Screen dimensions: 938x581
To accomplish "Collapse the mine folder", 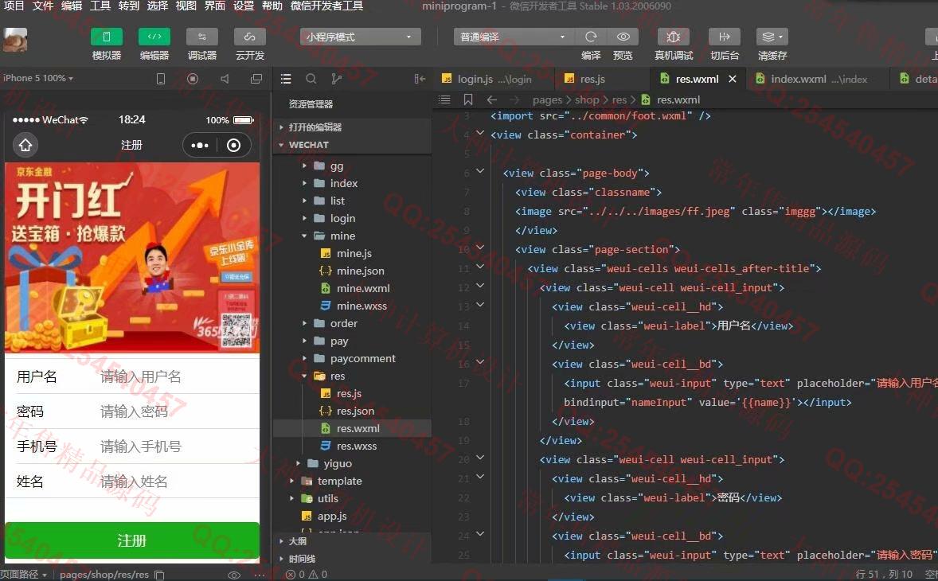I will click(x=352, y=236).
